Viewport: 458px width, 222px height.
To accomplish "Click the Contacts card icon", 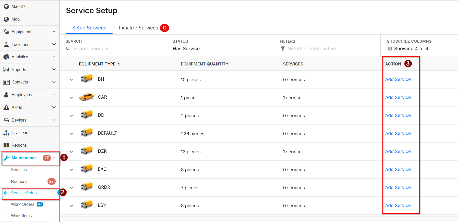I will click(x=6, y=82).
